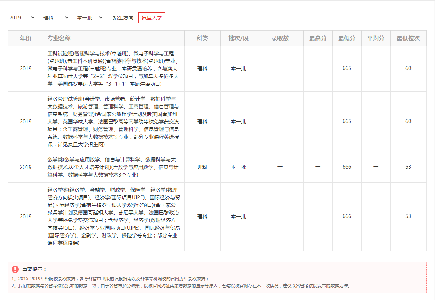Screen dimensions: 435x300
Task: Open the 本一批 batch dropdown
Action: pos(89,17)
